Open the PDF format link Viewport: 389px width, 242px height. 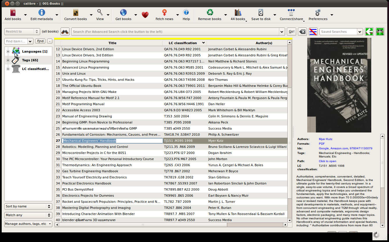(x=321, y=144)
